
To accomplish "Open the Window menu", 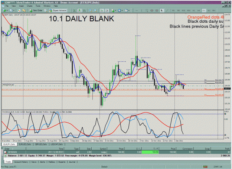I will tap(47, 6).
